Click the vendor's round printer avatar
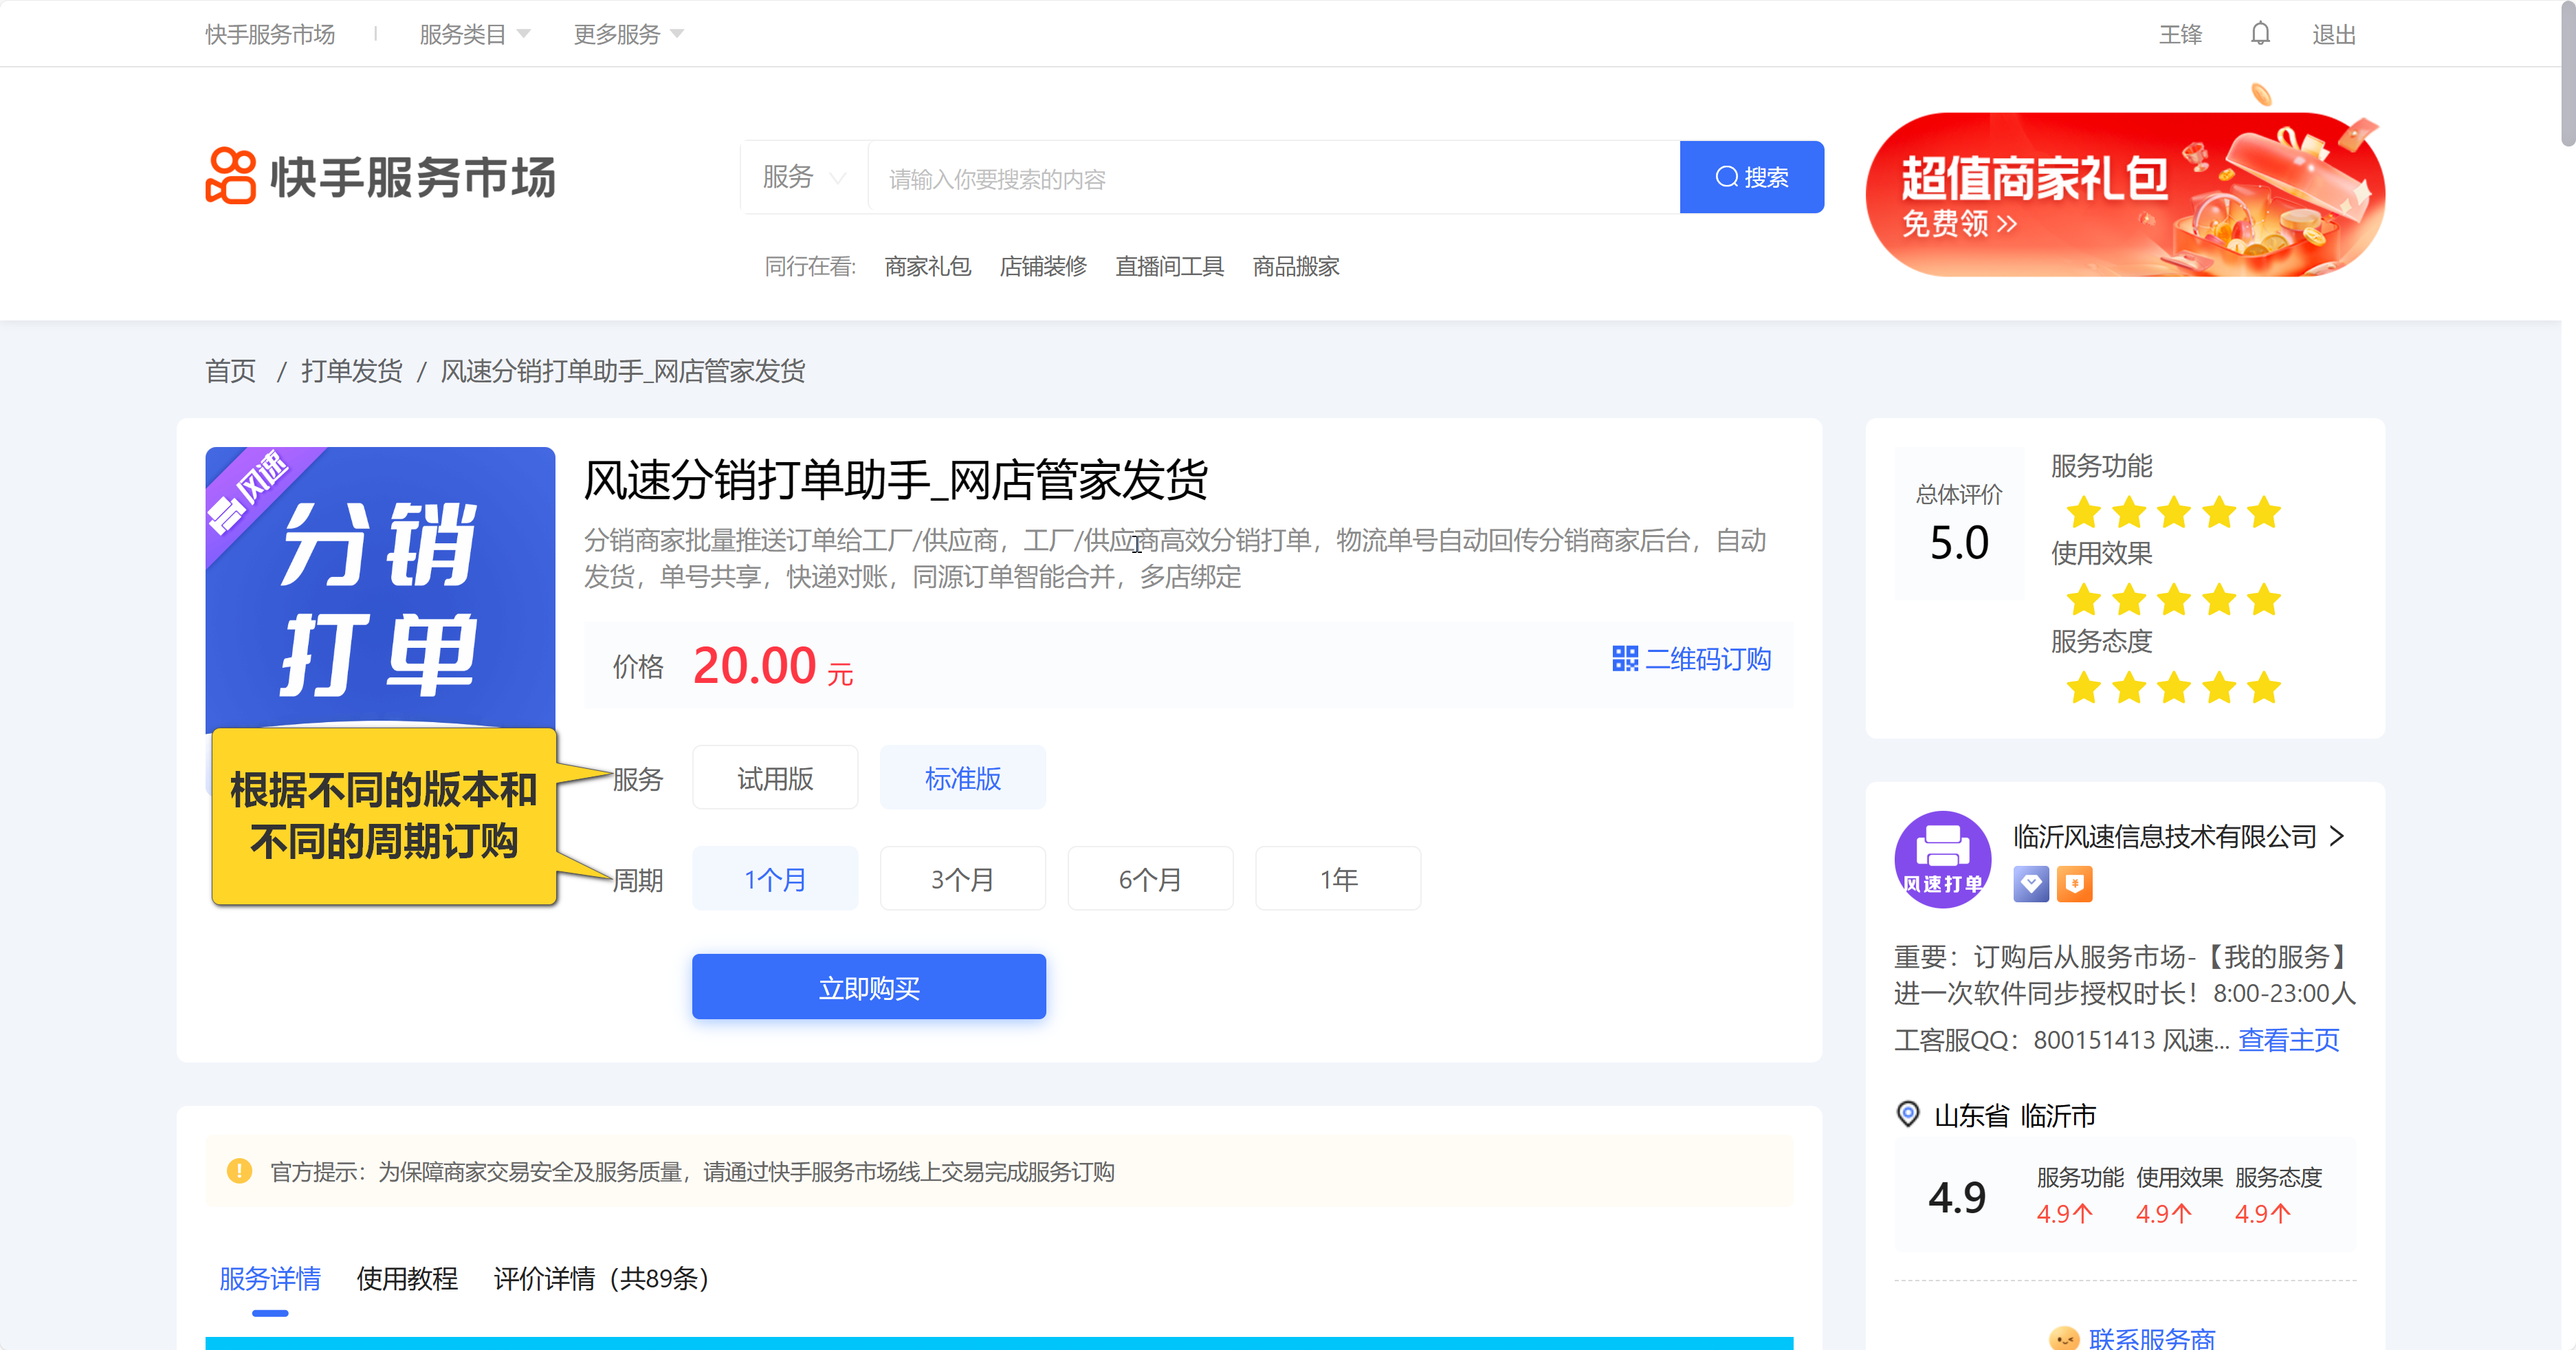The image size is (2576, 1350). (x=1942, y=859)
